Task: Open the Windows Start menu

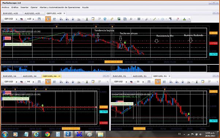Action: pos(5,134)
